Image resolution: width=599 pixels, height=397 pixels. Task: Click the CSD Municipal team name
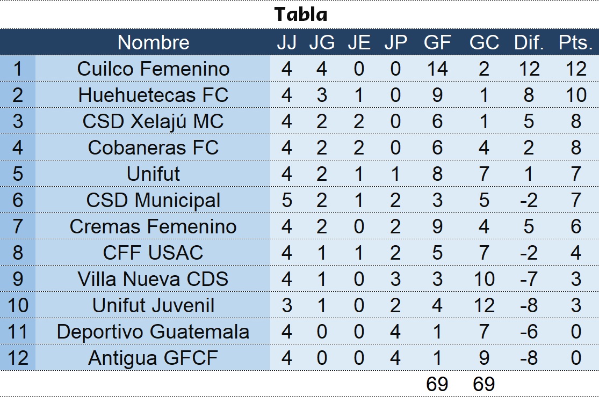[x=153, y=200]
